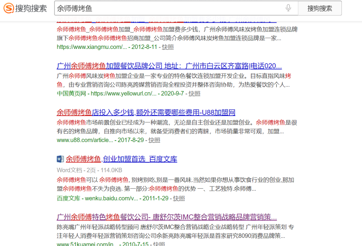Click the 2017-8-29 date text
The width and height of the screenshot is (362, 246).
[131, 140]
